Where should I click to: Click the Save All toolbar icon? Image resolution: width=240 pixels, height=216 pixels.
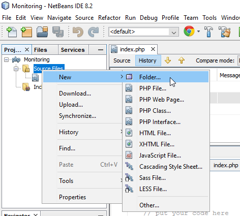coord(58,32)
